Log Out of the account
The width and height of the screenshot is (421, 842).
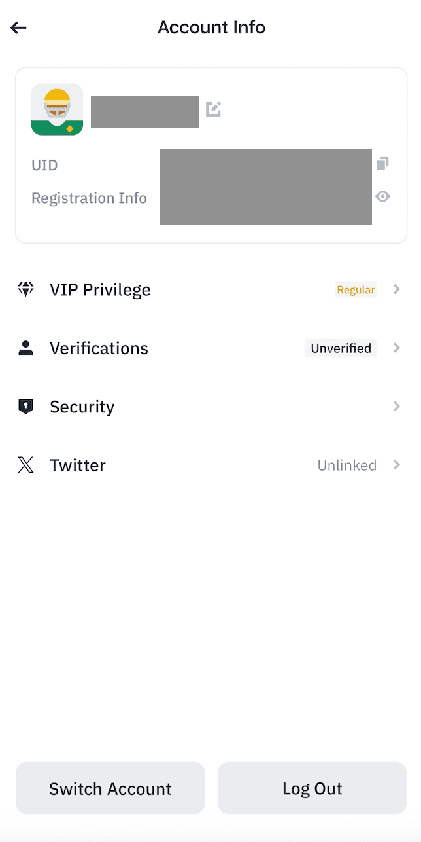(x=312, y=788)
